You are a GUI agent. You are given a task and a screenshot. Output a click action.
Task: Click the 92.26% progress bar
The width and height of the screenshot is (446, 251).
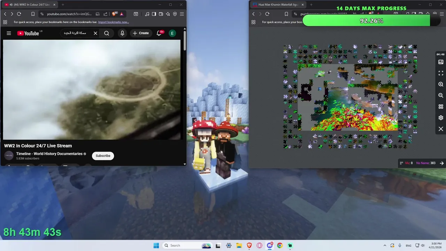(x=371, y=21)
